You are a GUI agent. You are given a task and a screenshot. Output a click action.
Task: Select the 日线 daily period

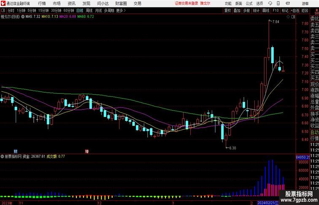(80, 11)
